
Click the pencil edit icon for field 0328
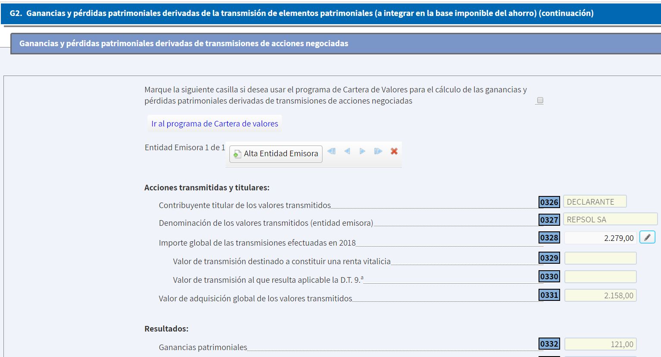(x=647, y=237)
